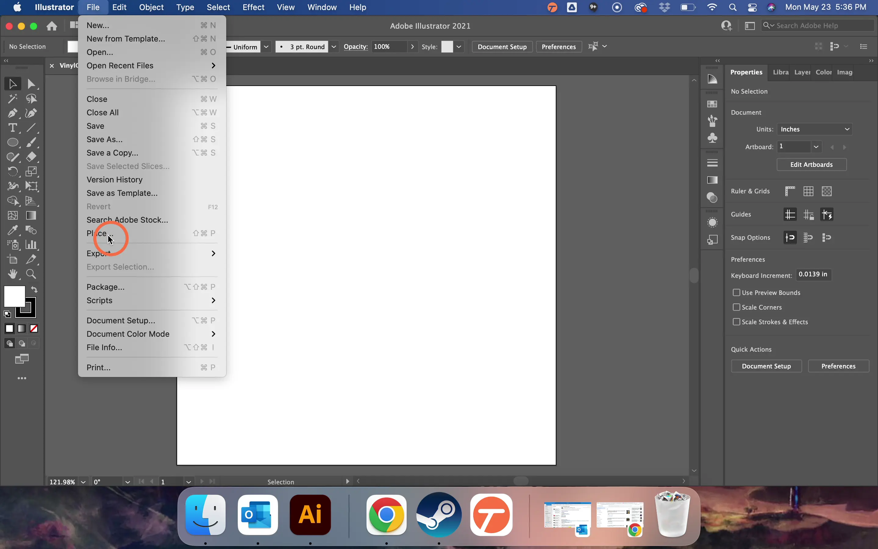Swap fill and stroke colors

coord(34,289)
